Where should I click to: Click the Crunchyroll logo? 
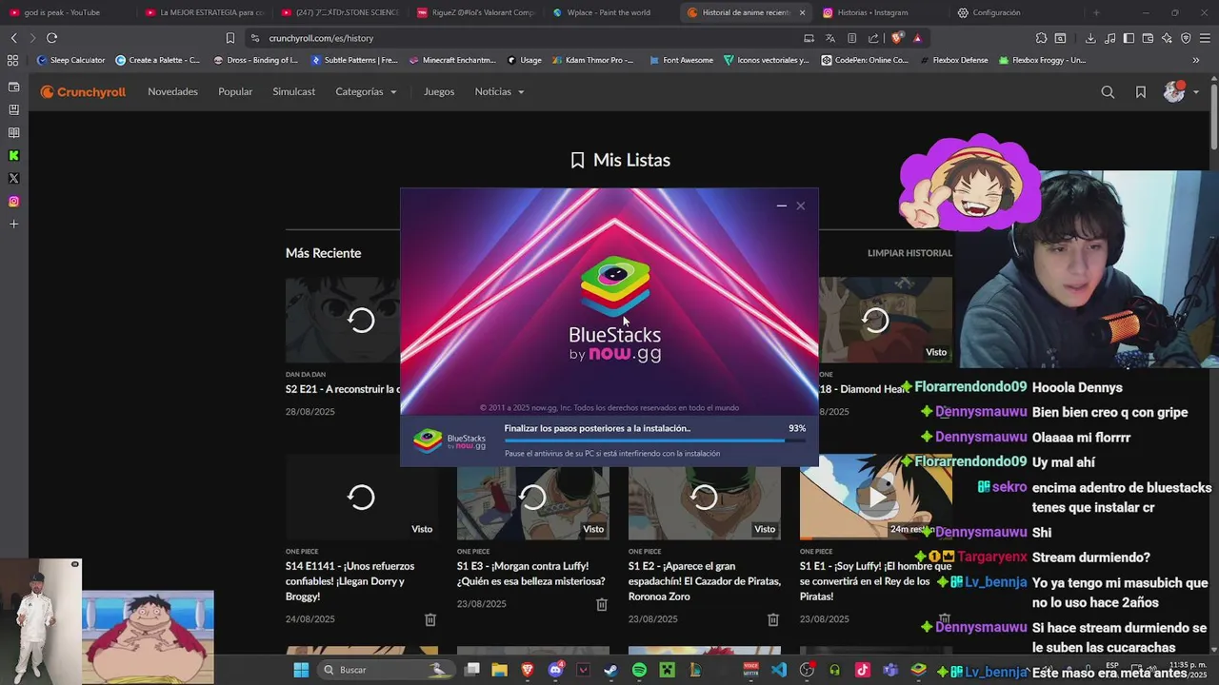pyautogui.click(x=83, y=92)
